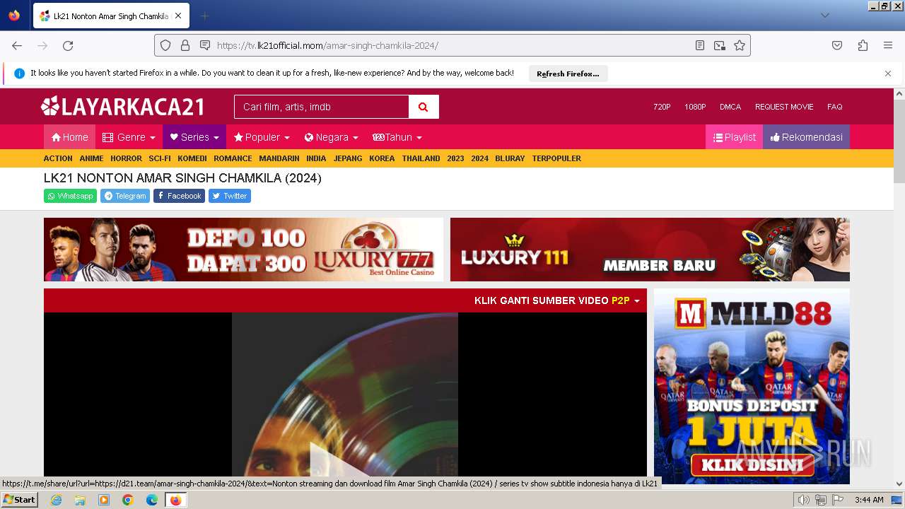Image resolution: width=905 pixels, height=509 pixels.
Task: Open the Windows Start button
Action: 19,500
